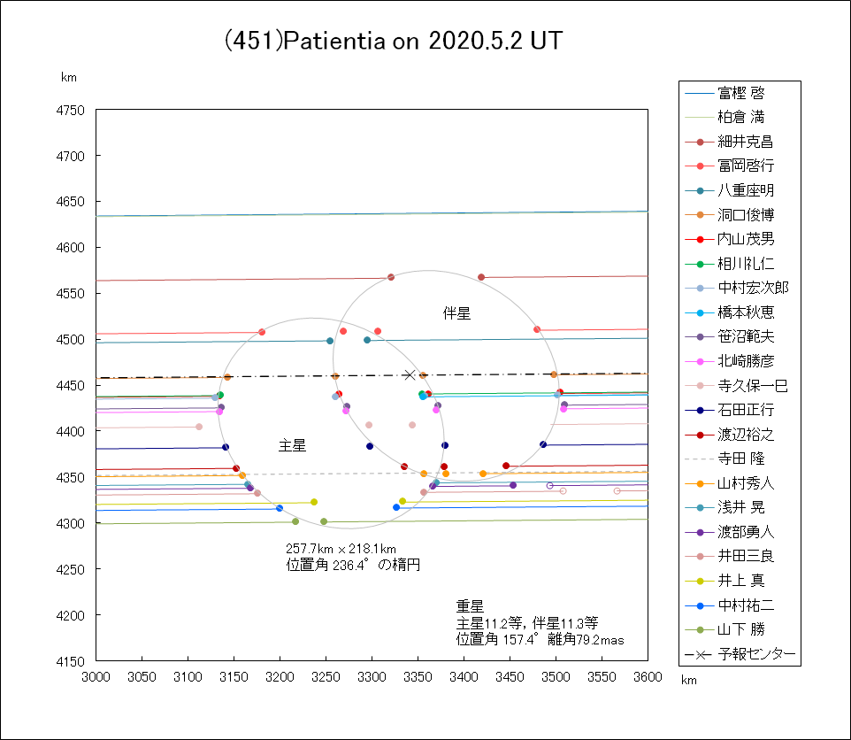Click the 予報センター legend marker icon

(x=700, y=655)
